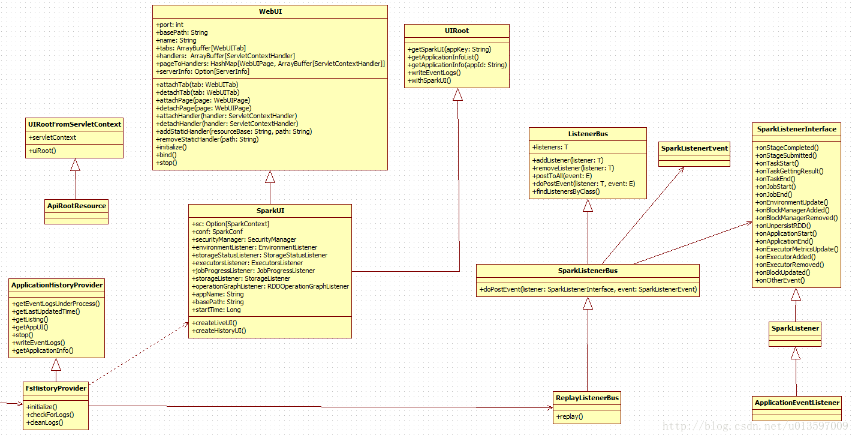Click the ApiRootResource class box

[x=77, y=212]
